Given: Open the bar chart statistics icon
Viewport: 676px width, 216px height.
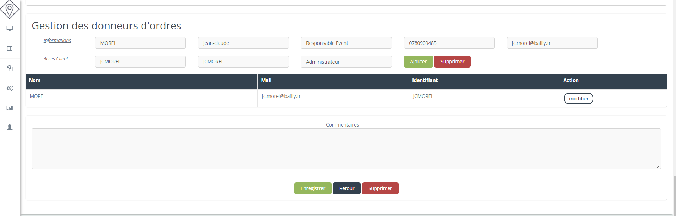Looking at the screenshot, I should pyautogui.click(x=10, y=108).
